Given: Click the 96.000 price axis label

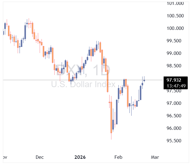Looking at the screenshot, I should click(175, 128).
